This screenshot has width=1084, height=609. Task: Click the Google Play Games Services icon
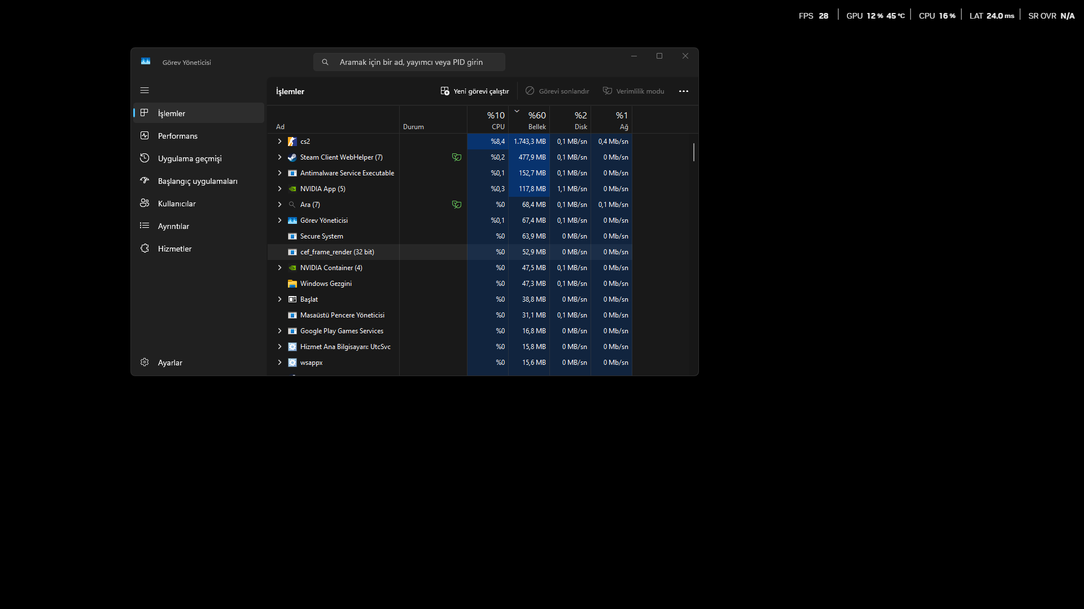[292, 331]
